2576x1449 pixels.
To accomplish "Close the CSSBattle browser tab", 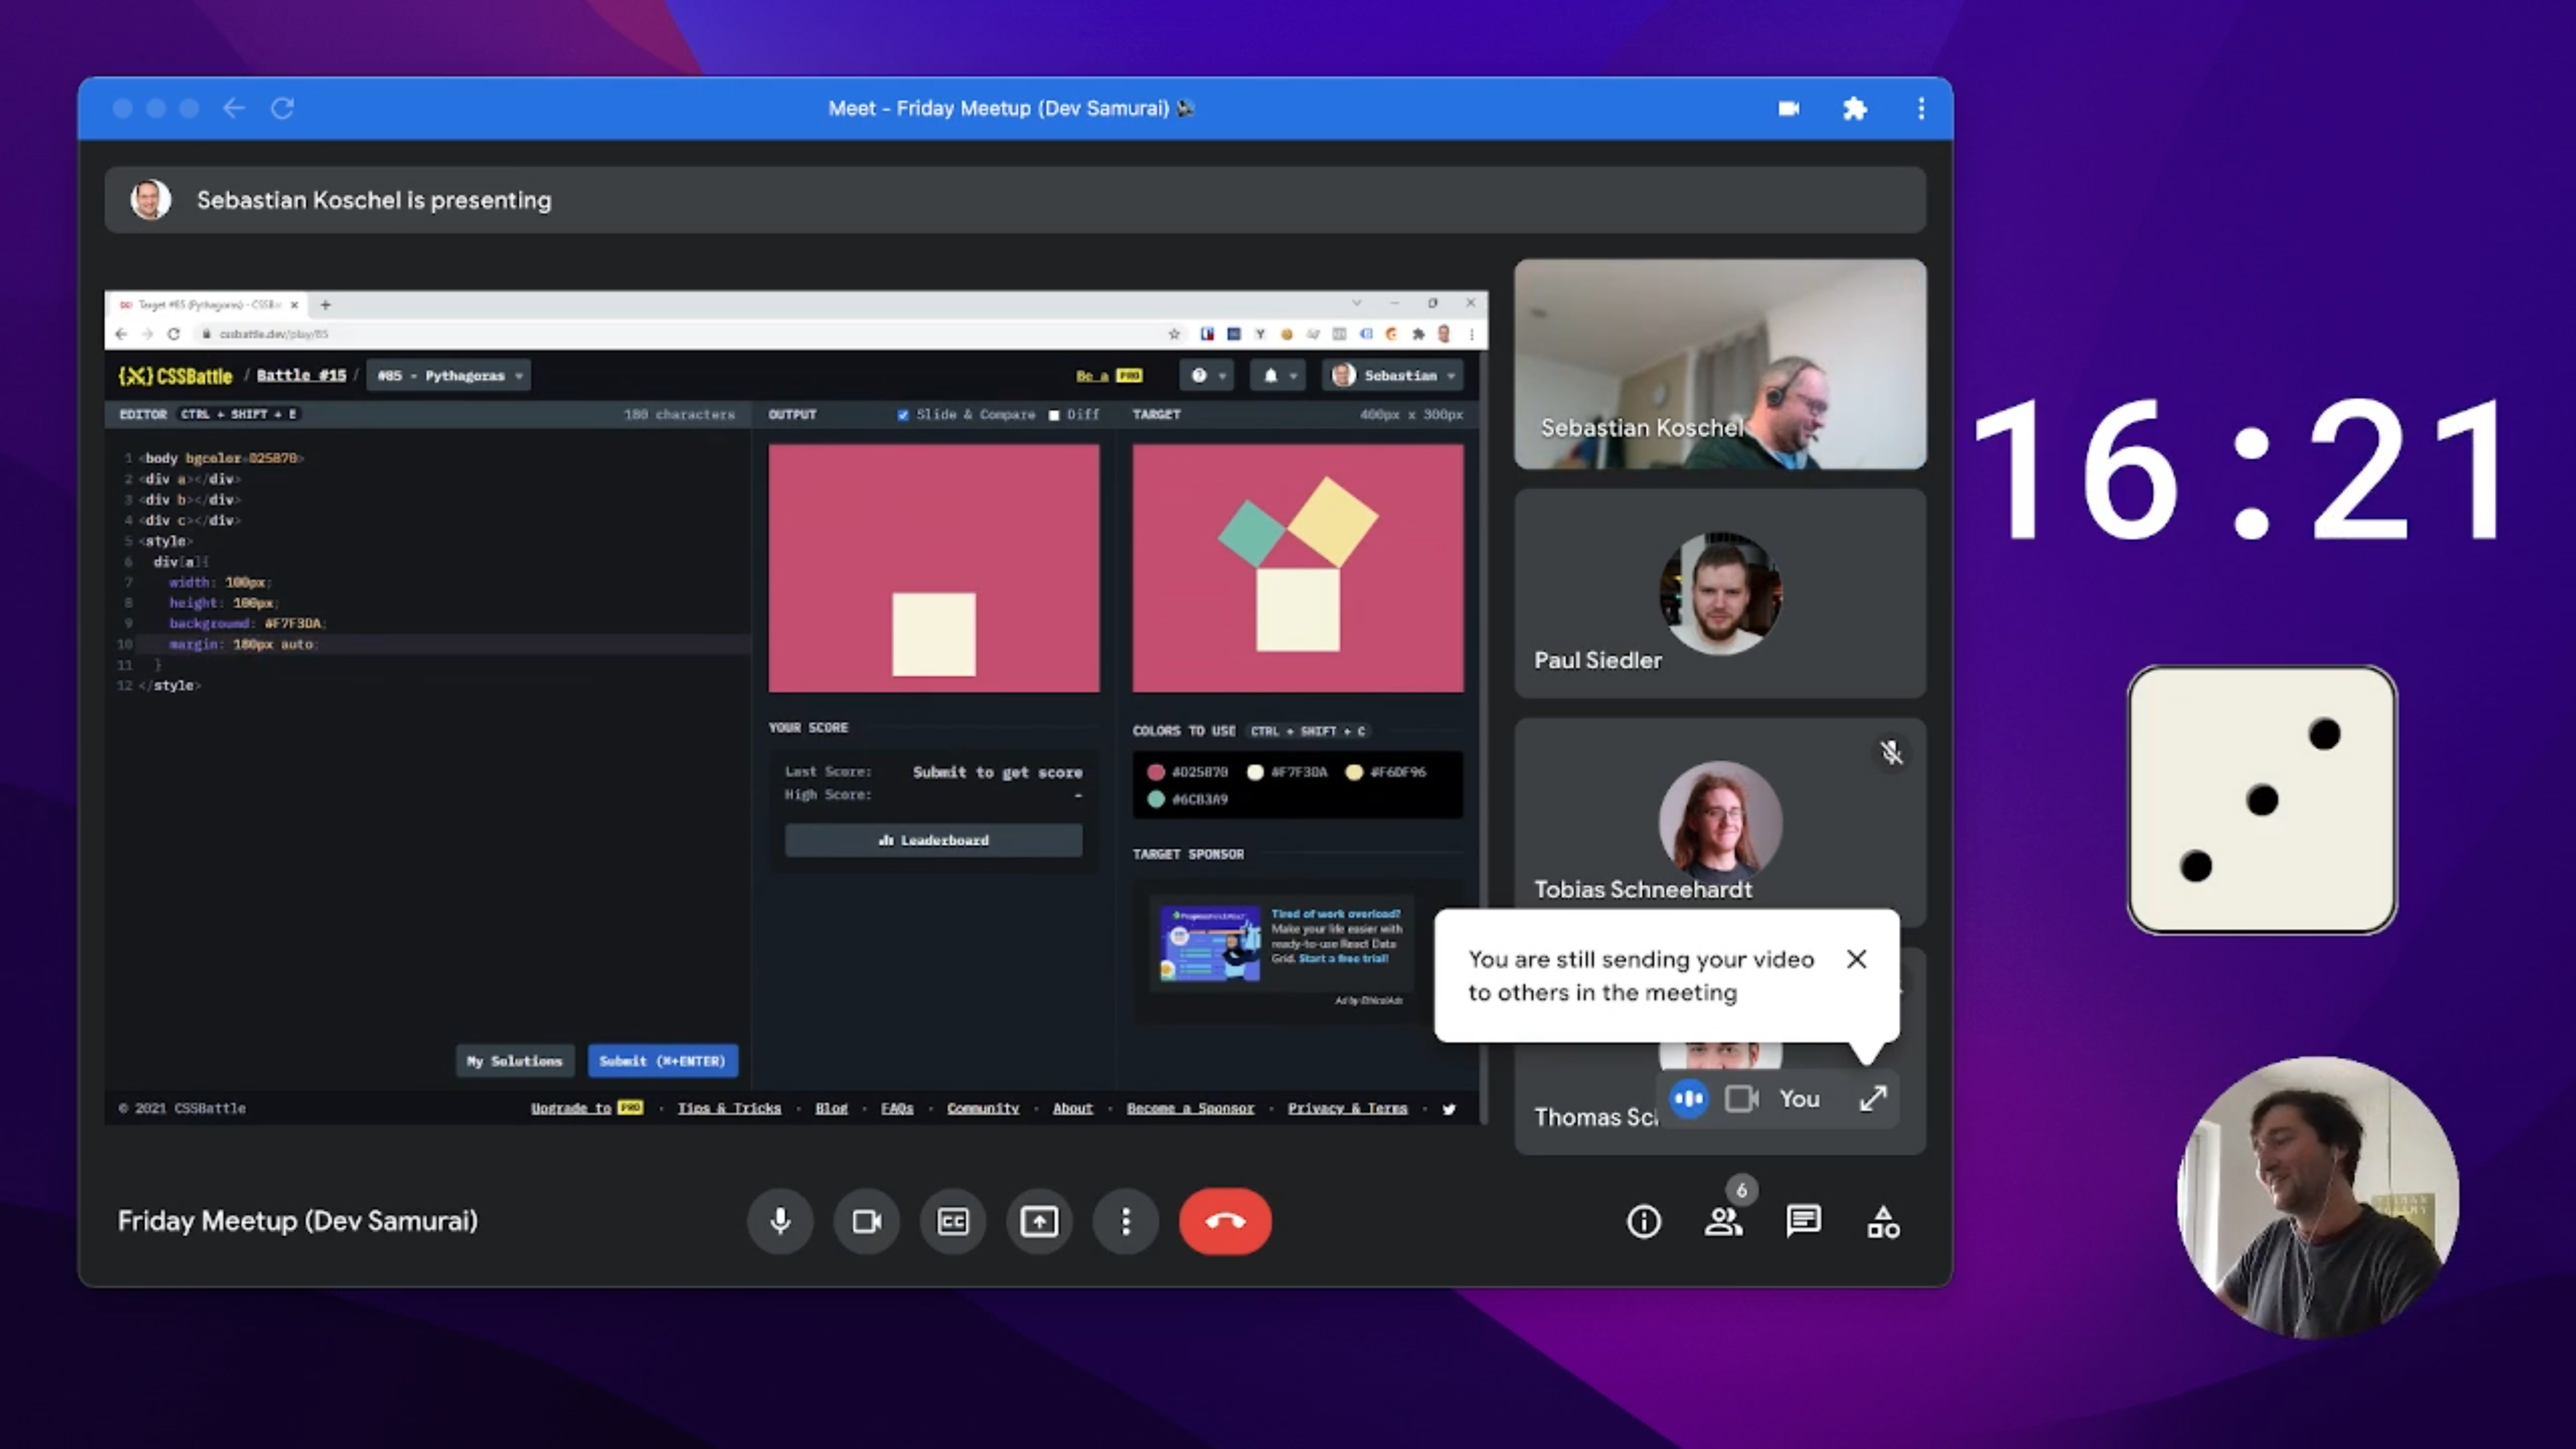I will [x=294, y=305].
